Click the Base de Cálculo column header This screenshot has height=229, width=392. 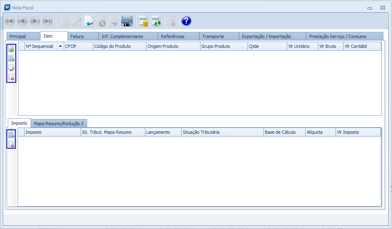tap(280, 132)
